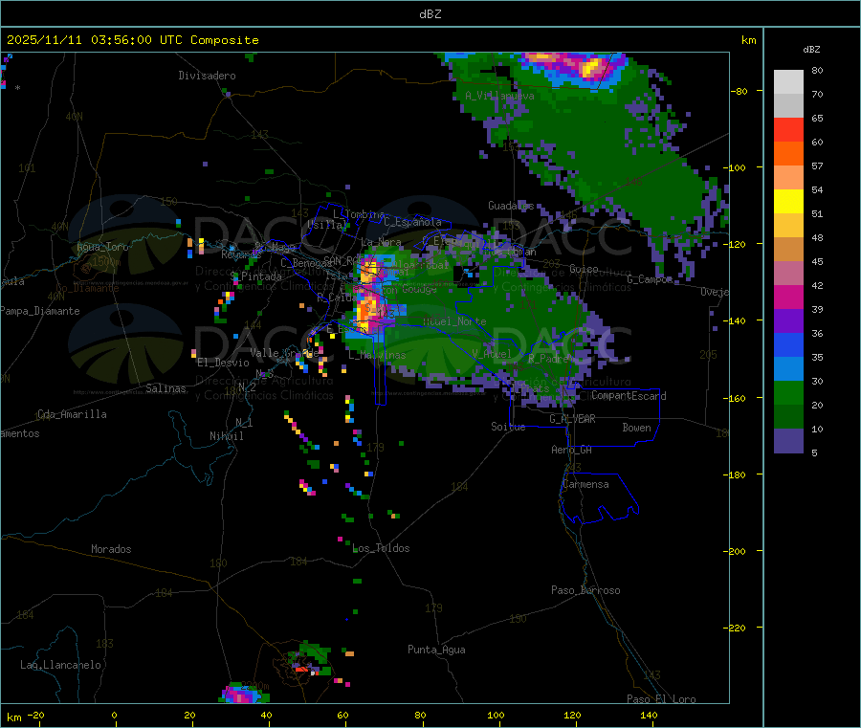Click the Morados map label

111,549
